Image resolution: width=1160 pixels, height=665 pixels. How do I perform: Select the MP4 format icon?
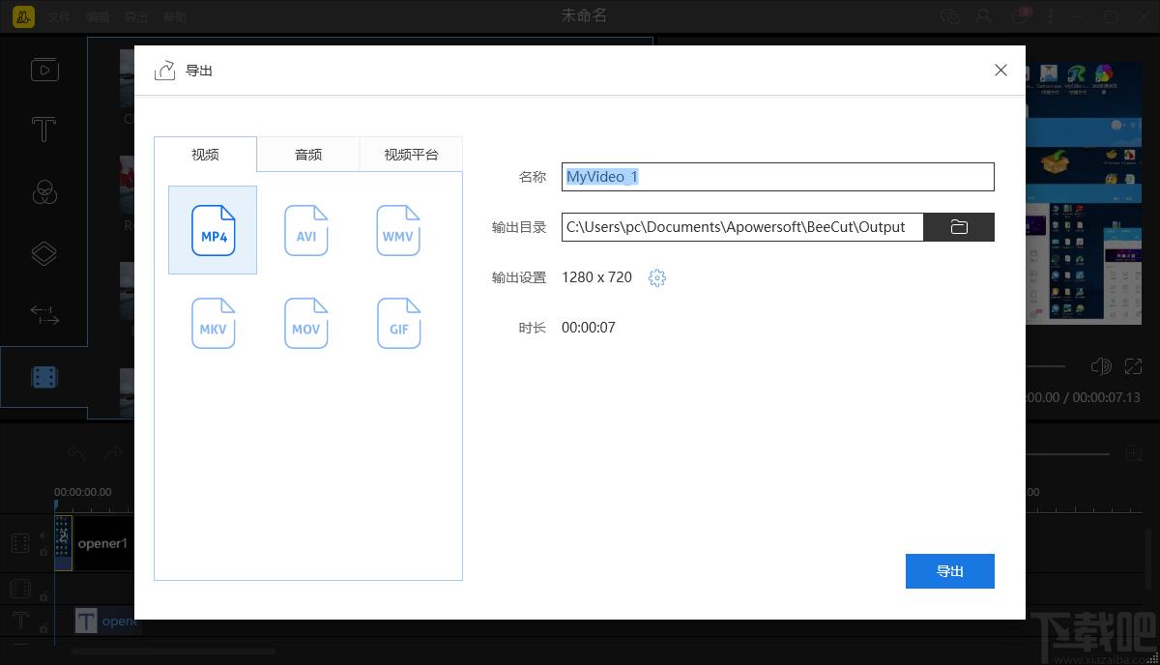(213, 231)
